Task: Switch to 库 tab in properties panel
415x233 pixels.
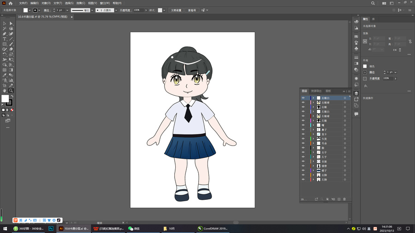Action: click(x=373, y=19)
